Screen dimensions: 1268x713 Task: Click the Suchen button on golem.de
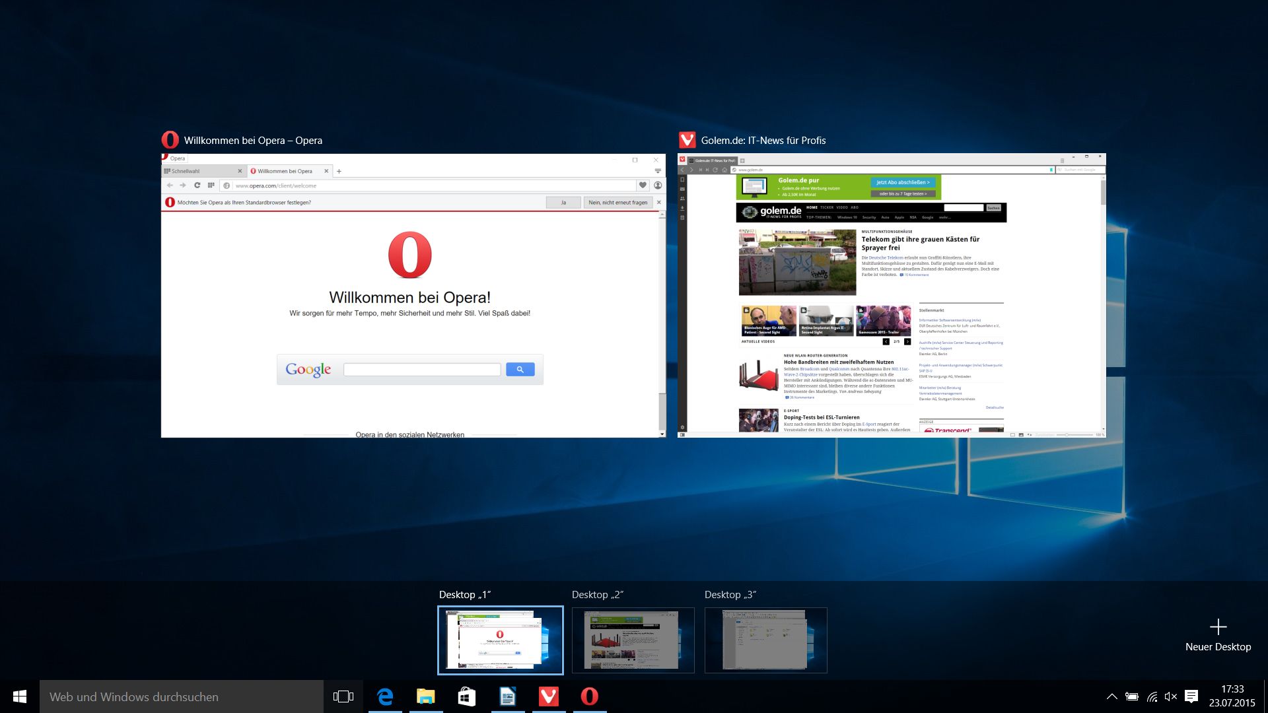coord(993,208)
